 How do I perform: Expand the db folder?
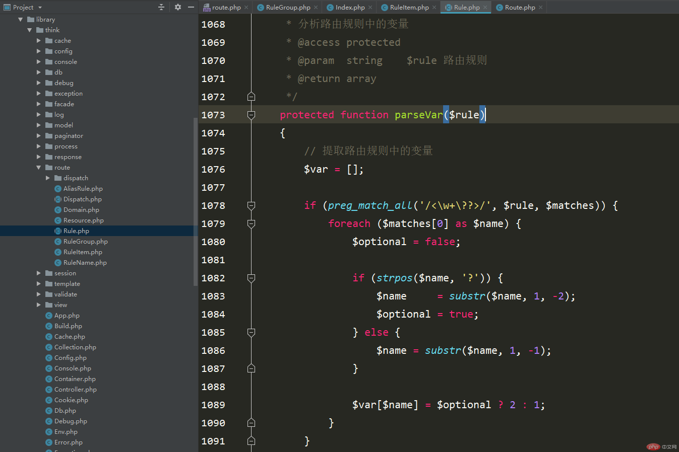[39, 72]
